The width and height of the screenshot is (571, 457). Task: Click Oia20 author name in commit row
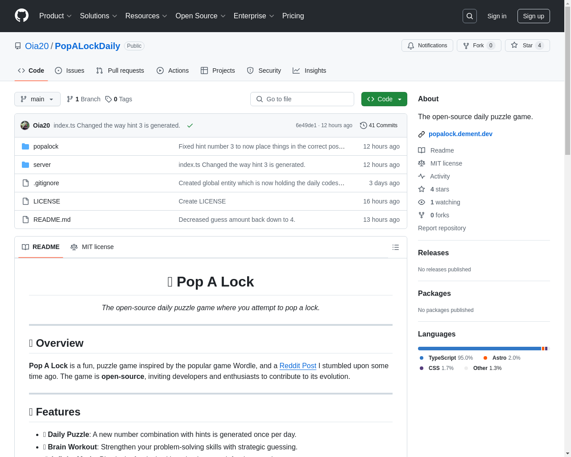[x=41, y=125]
